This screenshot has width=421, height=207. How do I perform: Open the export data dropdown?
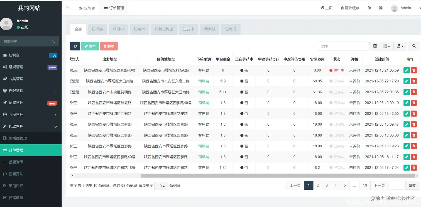click(400, 46)
